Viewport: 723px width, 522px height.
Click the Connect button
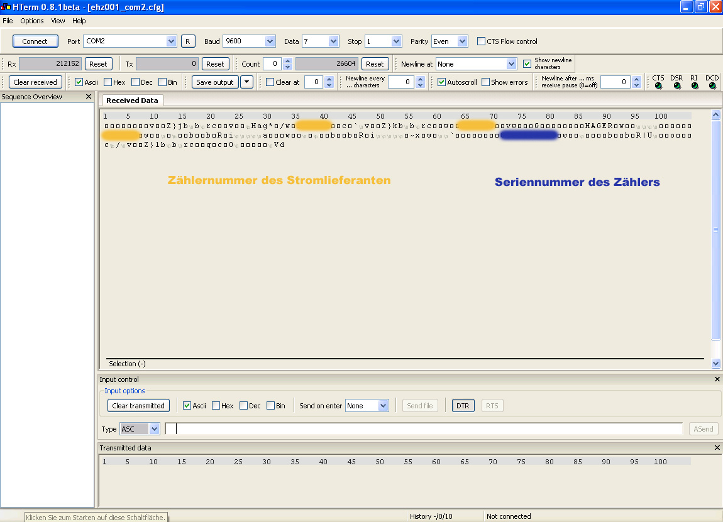(35, 41)
